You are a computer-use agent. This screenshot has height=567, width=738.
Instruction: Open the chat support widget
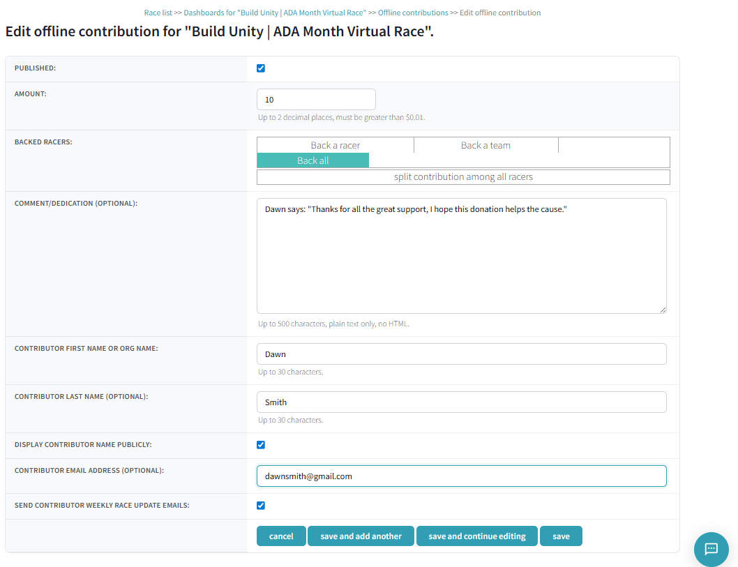click(711, 550)
